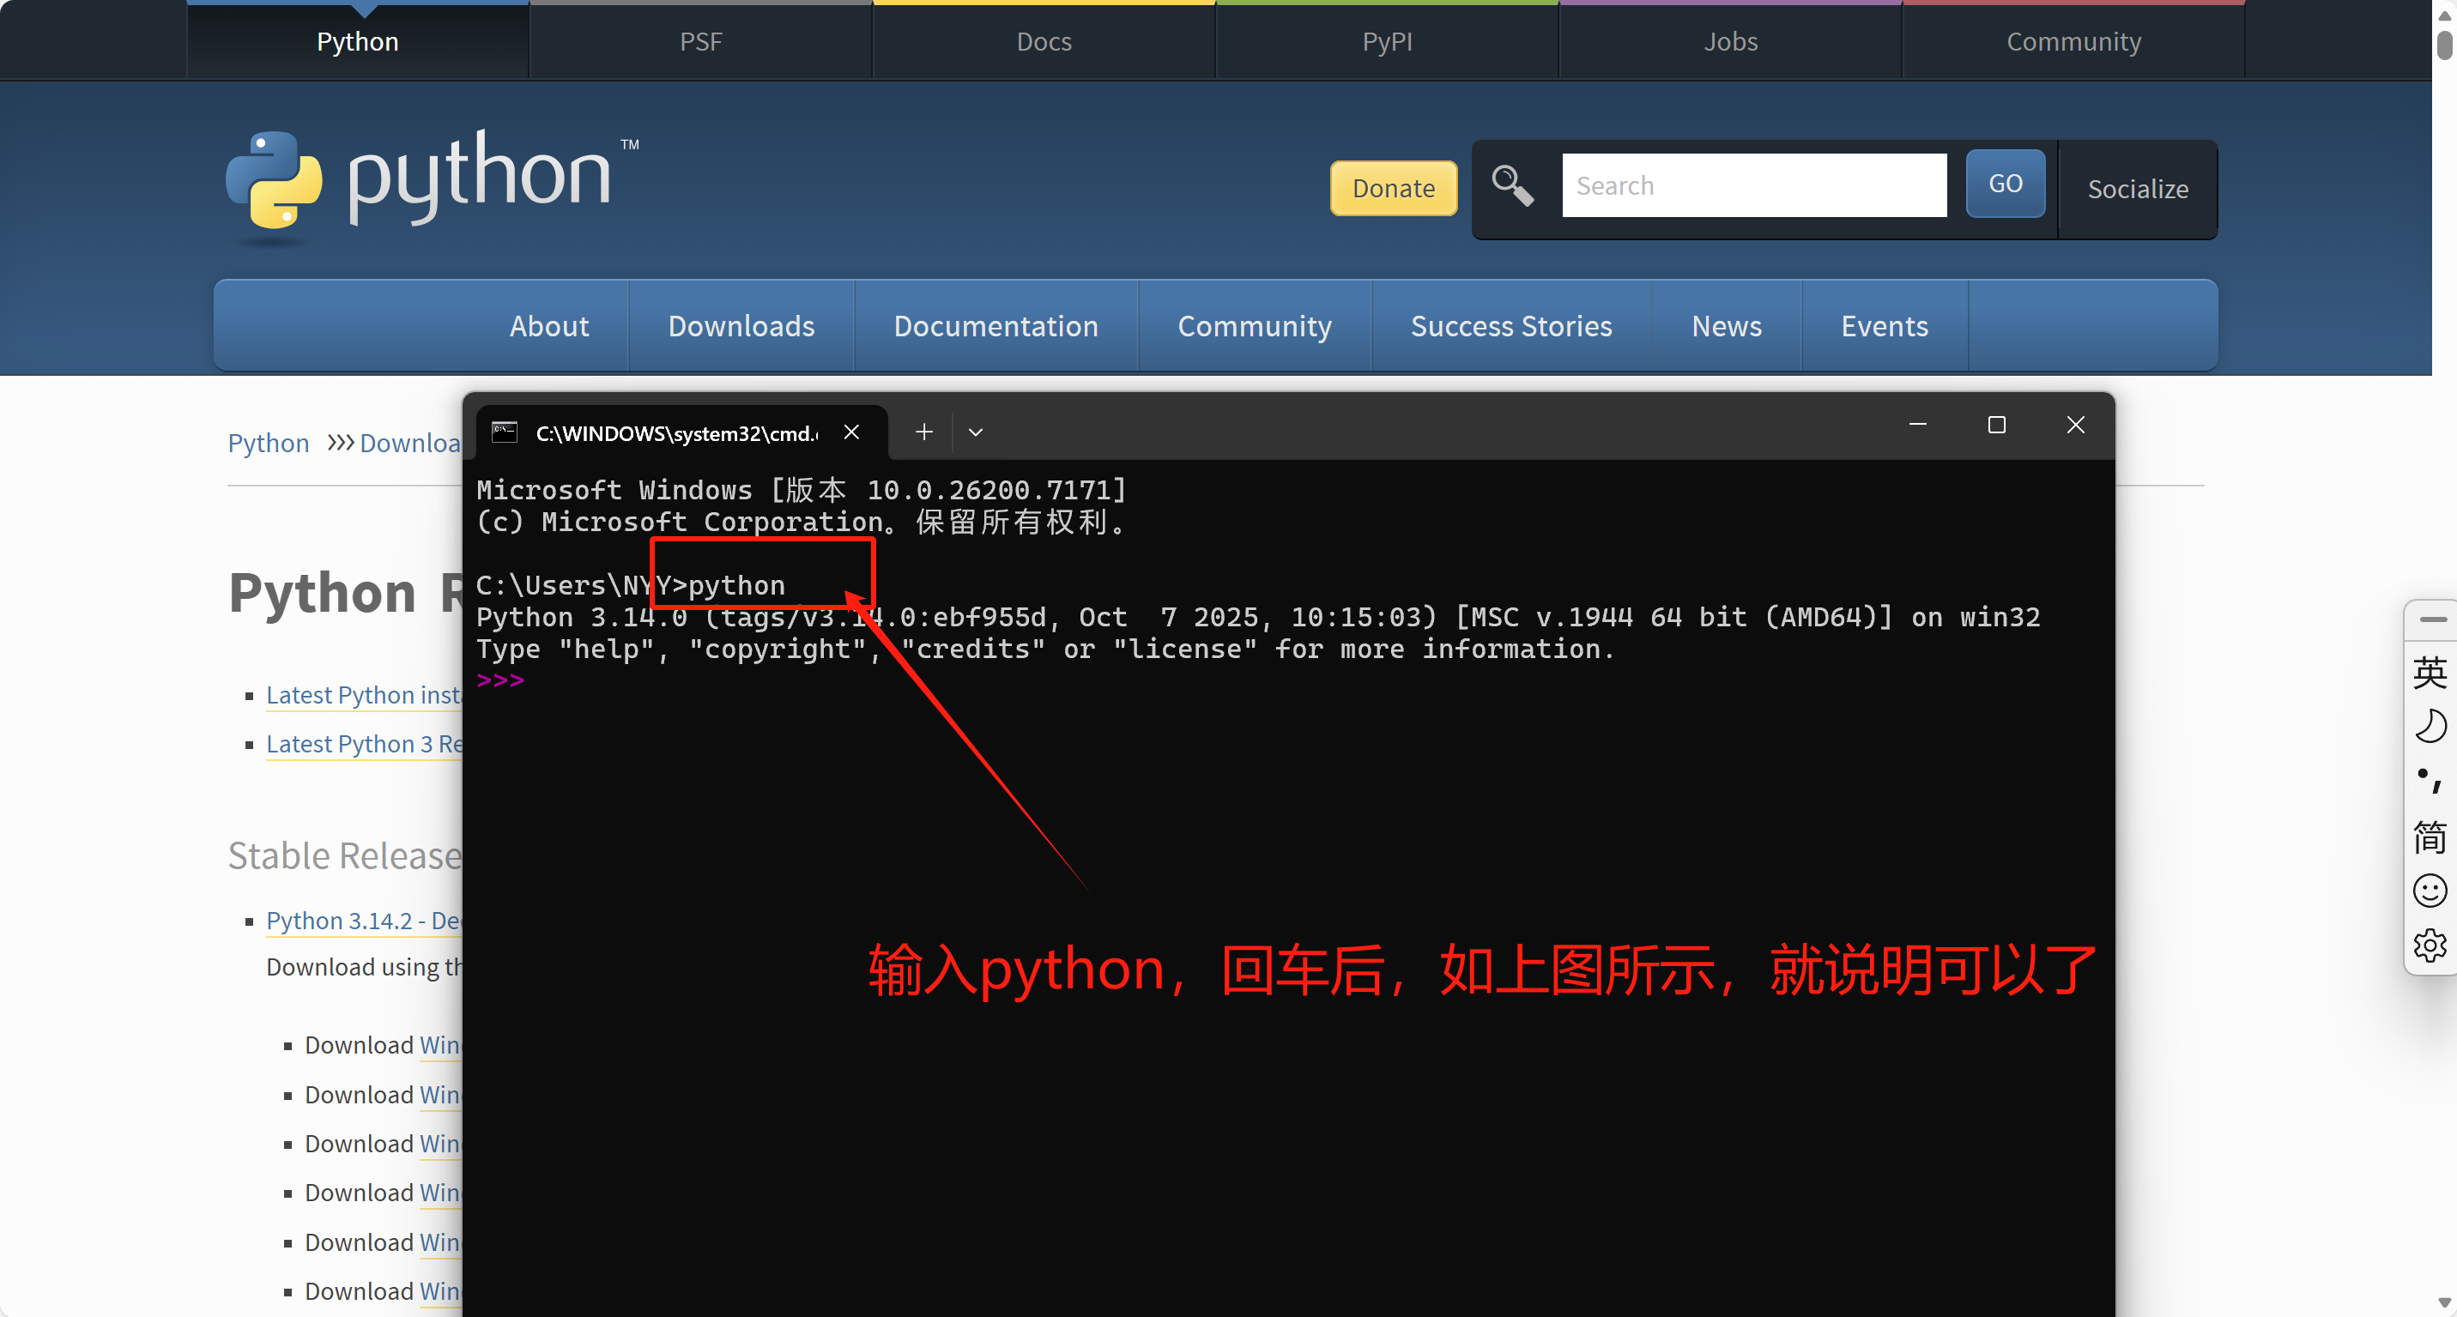
Task: Expand the Socialize menu
Action: pyautogui.click(x=2138, y=189)
